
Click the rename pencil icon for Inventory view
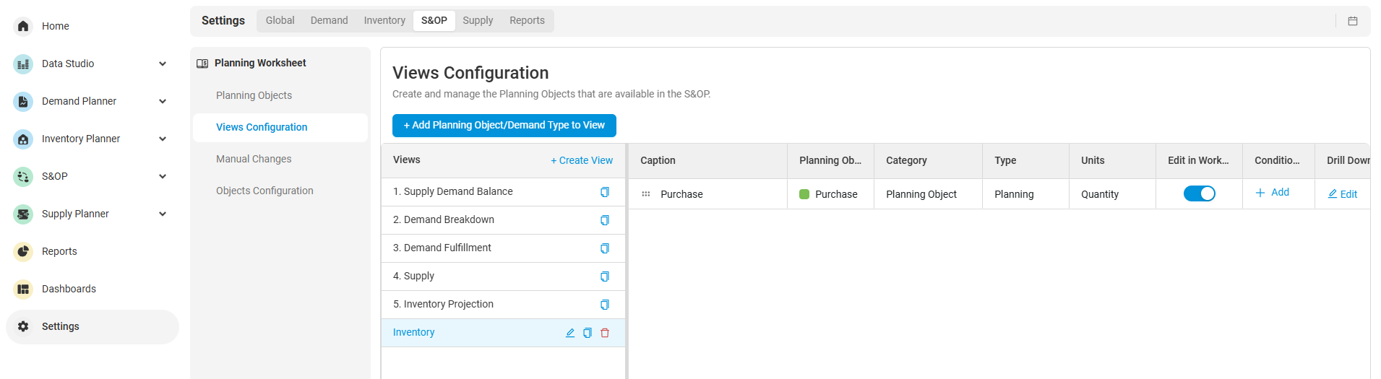[570, 333]
